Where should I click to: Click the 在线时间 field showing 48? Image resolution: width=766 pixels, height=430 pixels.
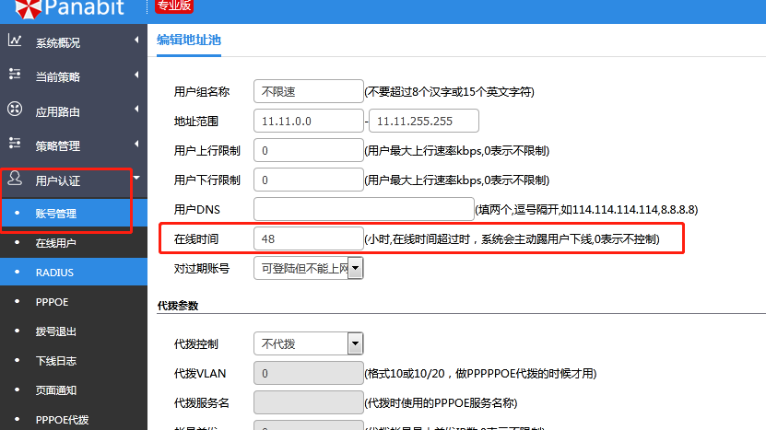pos(309,238)
